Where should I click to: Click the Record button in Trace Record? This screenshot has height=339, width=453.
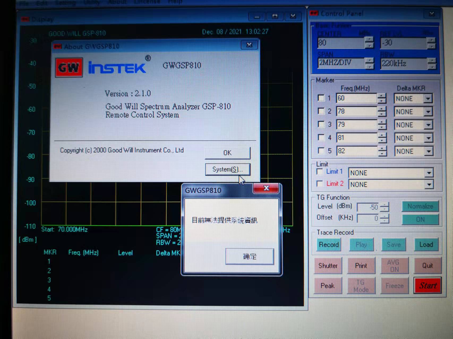click(x=329, y=244)
